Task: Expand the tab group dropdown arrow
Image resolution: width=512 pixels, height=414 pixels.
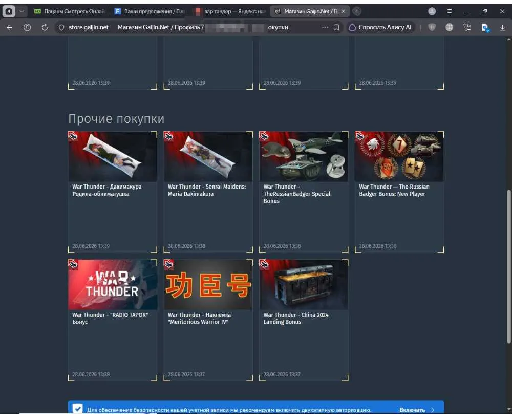Action: click(22, 11)
